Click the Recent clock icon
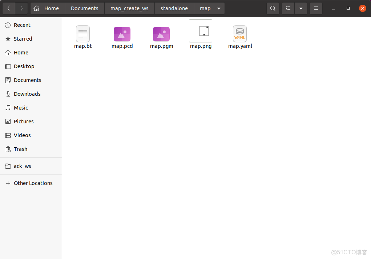This screenshot has width=371, height=259. pyautogui.click(x=8, y=25)
